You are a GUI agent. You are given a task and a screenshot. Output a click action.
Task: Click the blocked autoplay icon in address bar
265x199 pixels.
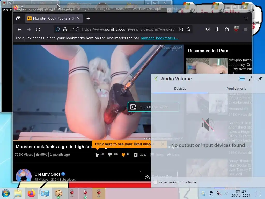tap(77, 30)
